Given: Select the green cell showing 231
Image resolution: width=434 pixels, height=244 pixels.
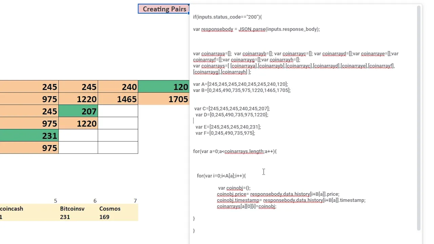Looking at the screenshot, I should pos(29,136).
